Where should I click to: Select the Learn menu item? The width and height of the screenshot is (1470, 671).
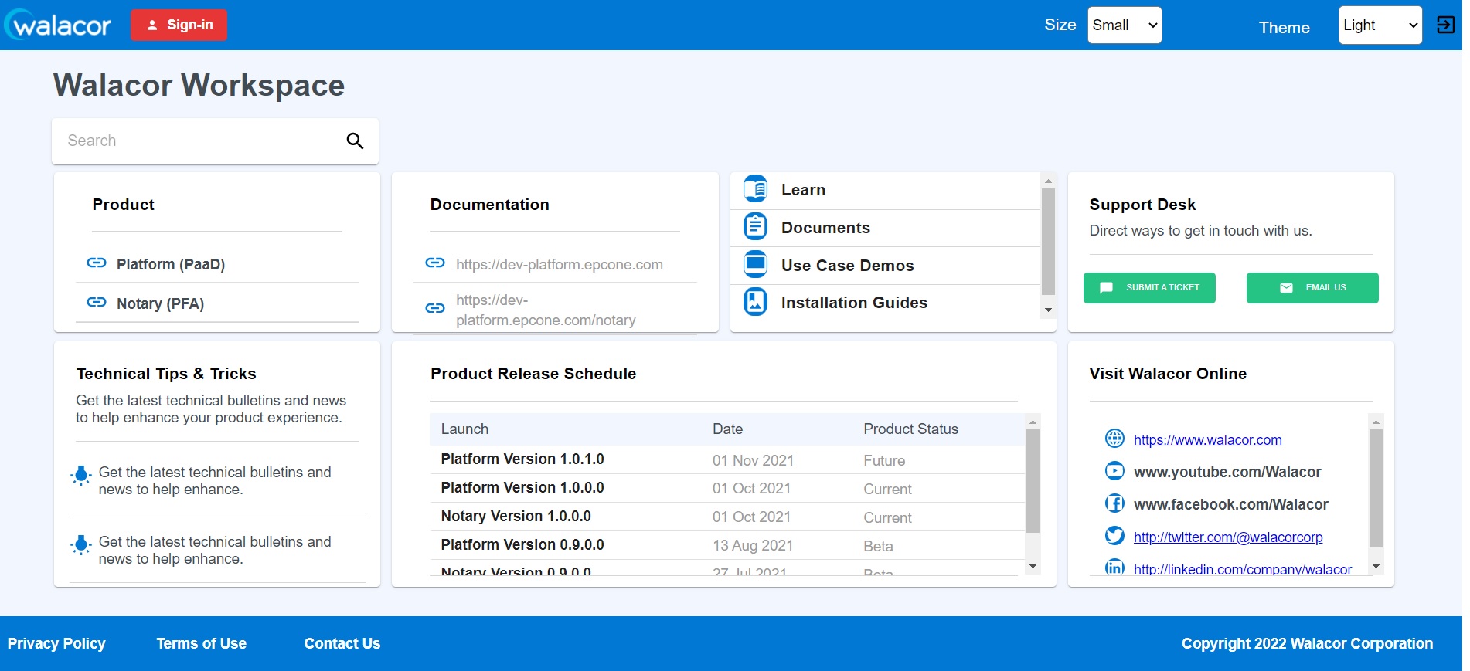[x=886, y=190]
